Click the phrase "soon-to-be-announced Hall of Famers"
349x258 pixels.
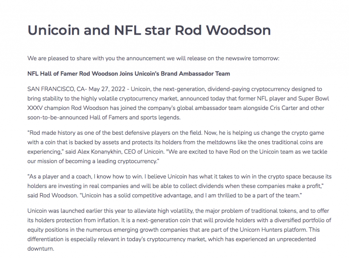(77, 117)
